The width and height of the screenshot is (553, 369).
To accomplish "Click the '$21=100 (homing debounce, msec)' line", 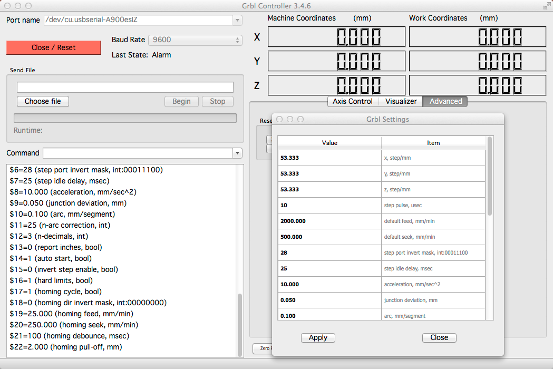I will pos(70,336).
